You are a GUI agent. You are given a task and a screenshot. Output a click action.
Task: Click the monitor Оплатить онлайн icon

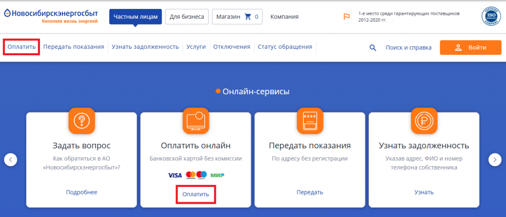coord(196,121)
